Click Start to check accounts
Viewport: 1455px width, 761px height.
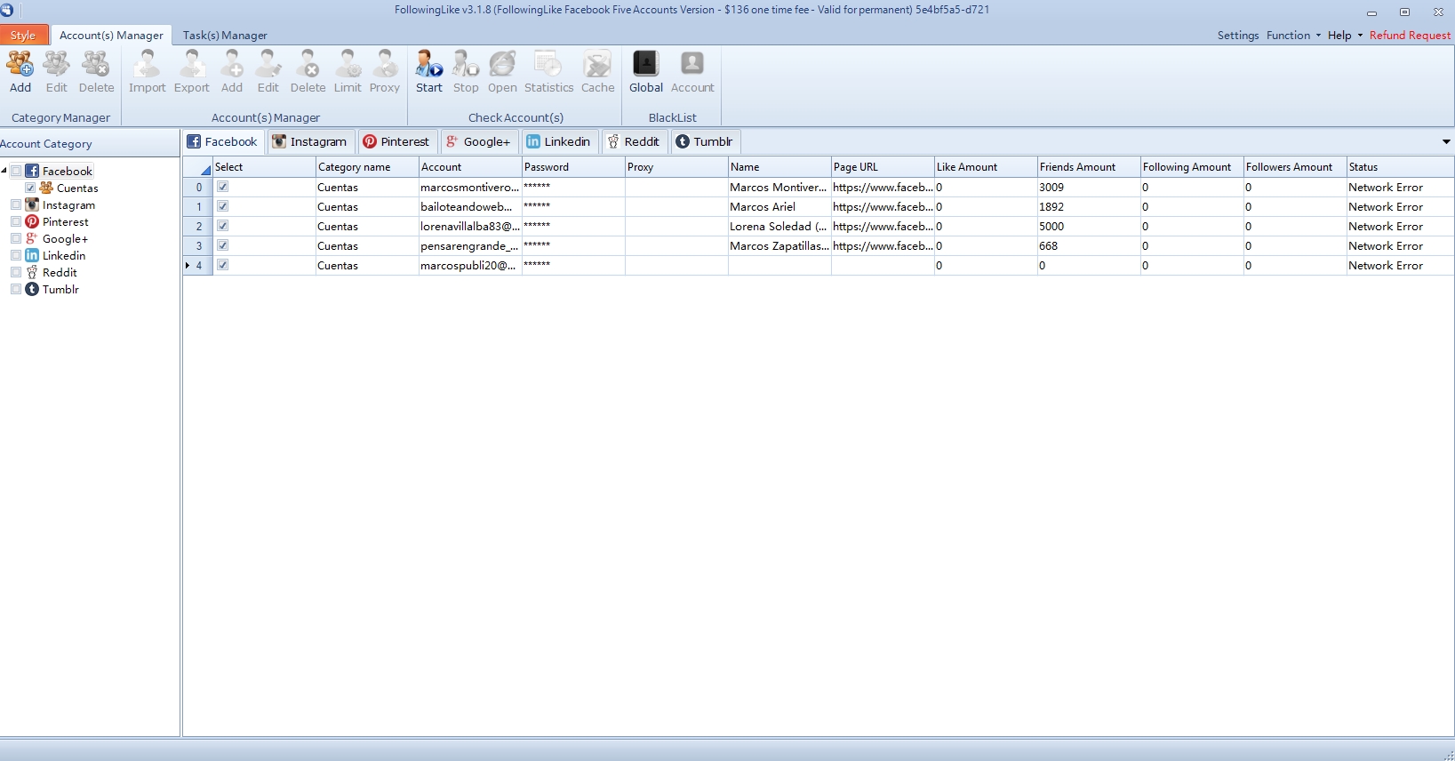[428, 72]
